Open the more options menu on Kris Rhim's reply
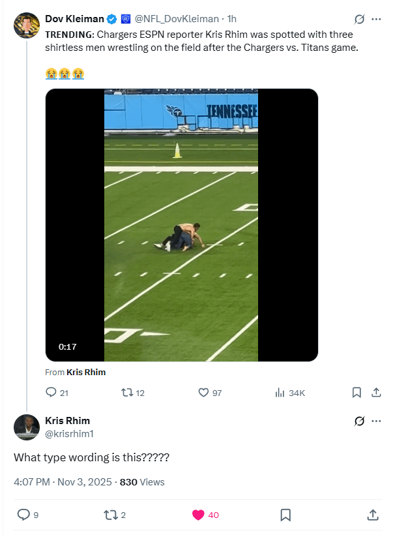The height and width of the screenshot is (535, 393). tap(376, 421)
